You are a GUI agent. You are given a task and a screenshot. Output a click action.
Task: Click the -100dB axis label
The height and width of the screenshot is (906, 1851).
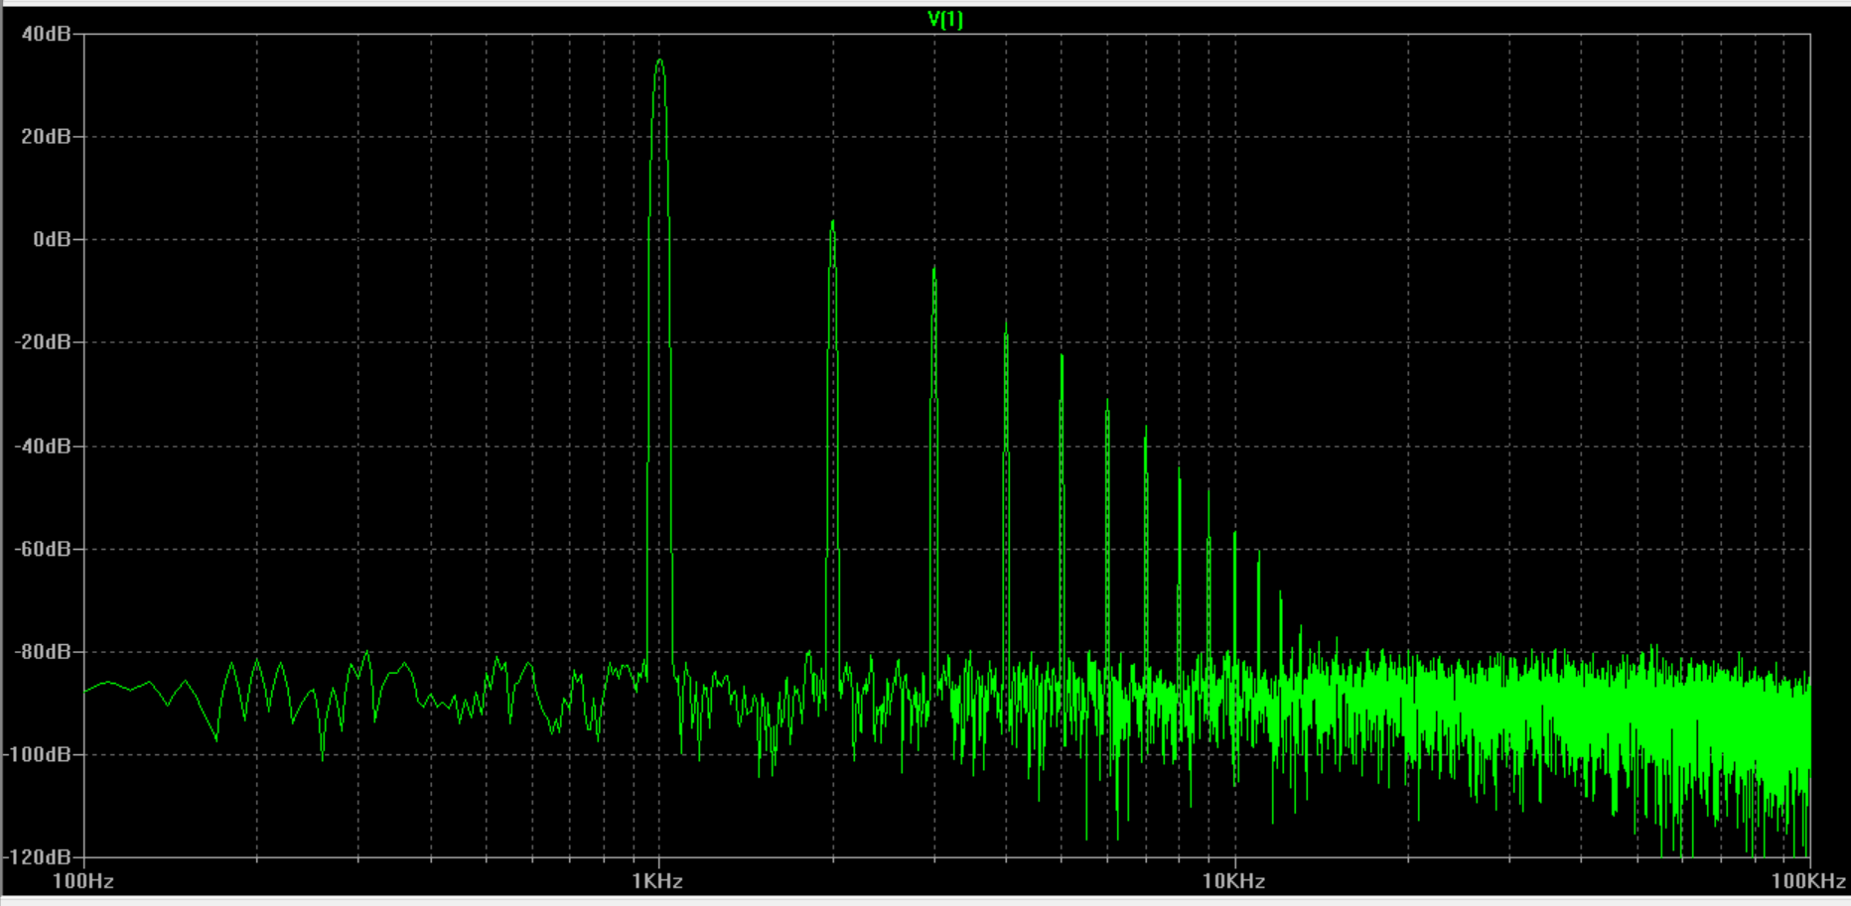tap(38, 754)
